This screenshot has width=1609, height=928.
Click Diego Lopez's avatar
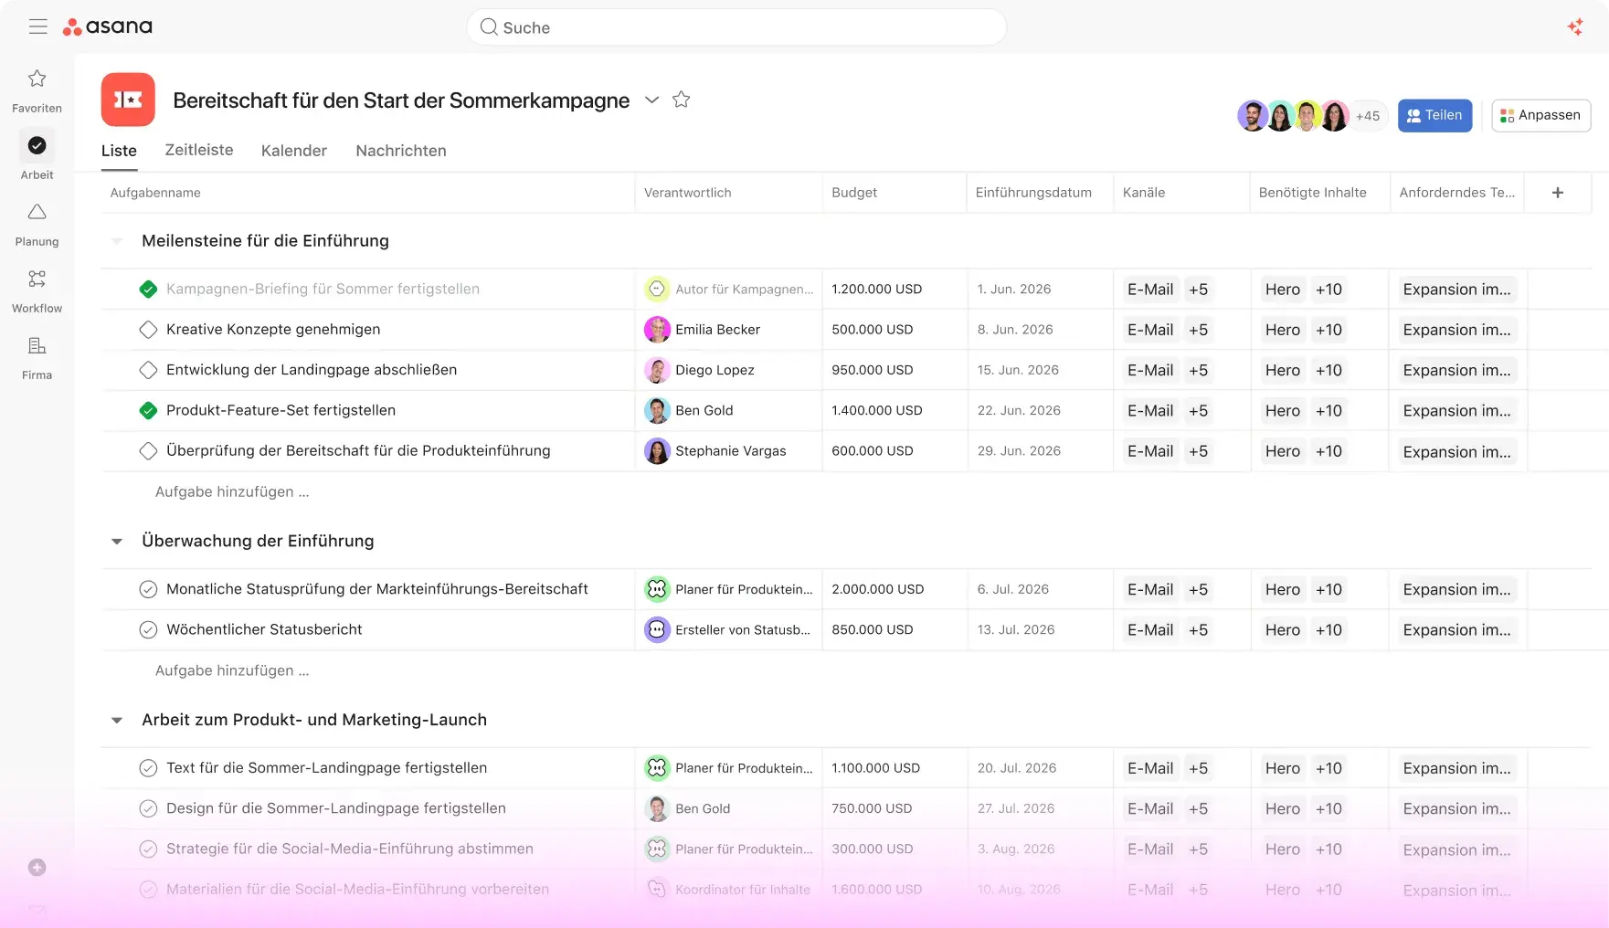657,370
